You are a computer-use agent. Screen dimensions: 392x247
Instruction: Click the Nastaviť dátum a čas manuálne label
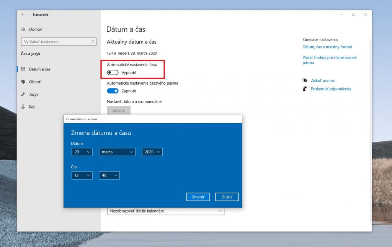(x=134, y=101)
